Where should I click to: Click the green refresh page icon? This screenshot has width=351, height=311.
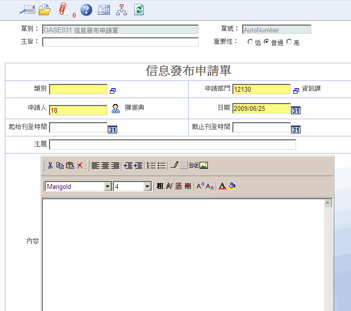(139, 9)
